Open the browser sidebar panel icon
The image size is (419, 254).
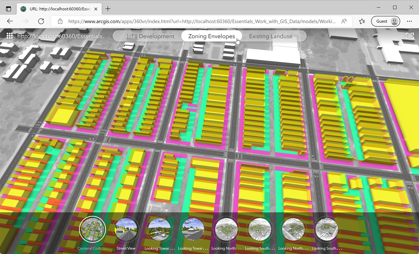pos(9,9)
